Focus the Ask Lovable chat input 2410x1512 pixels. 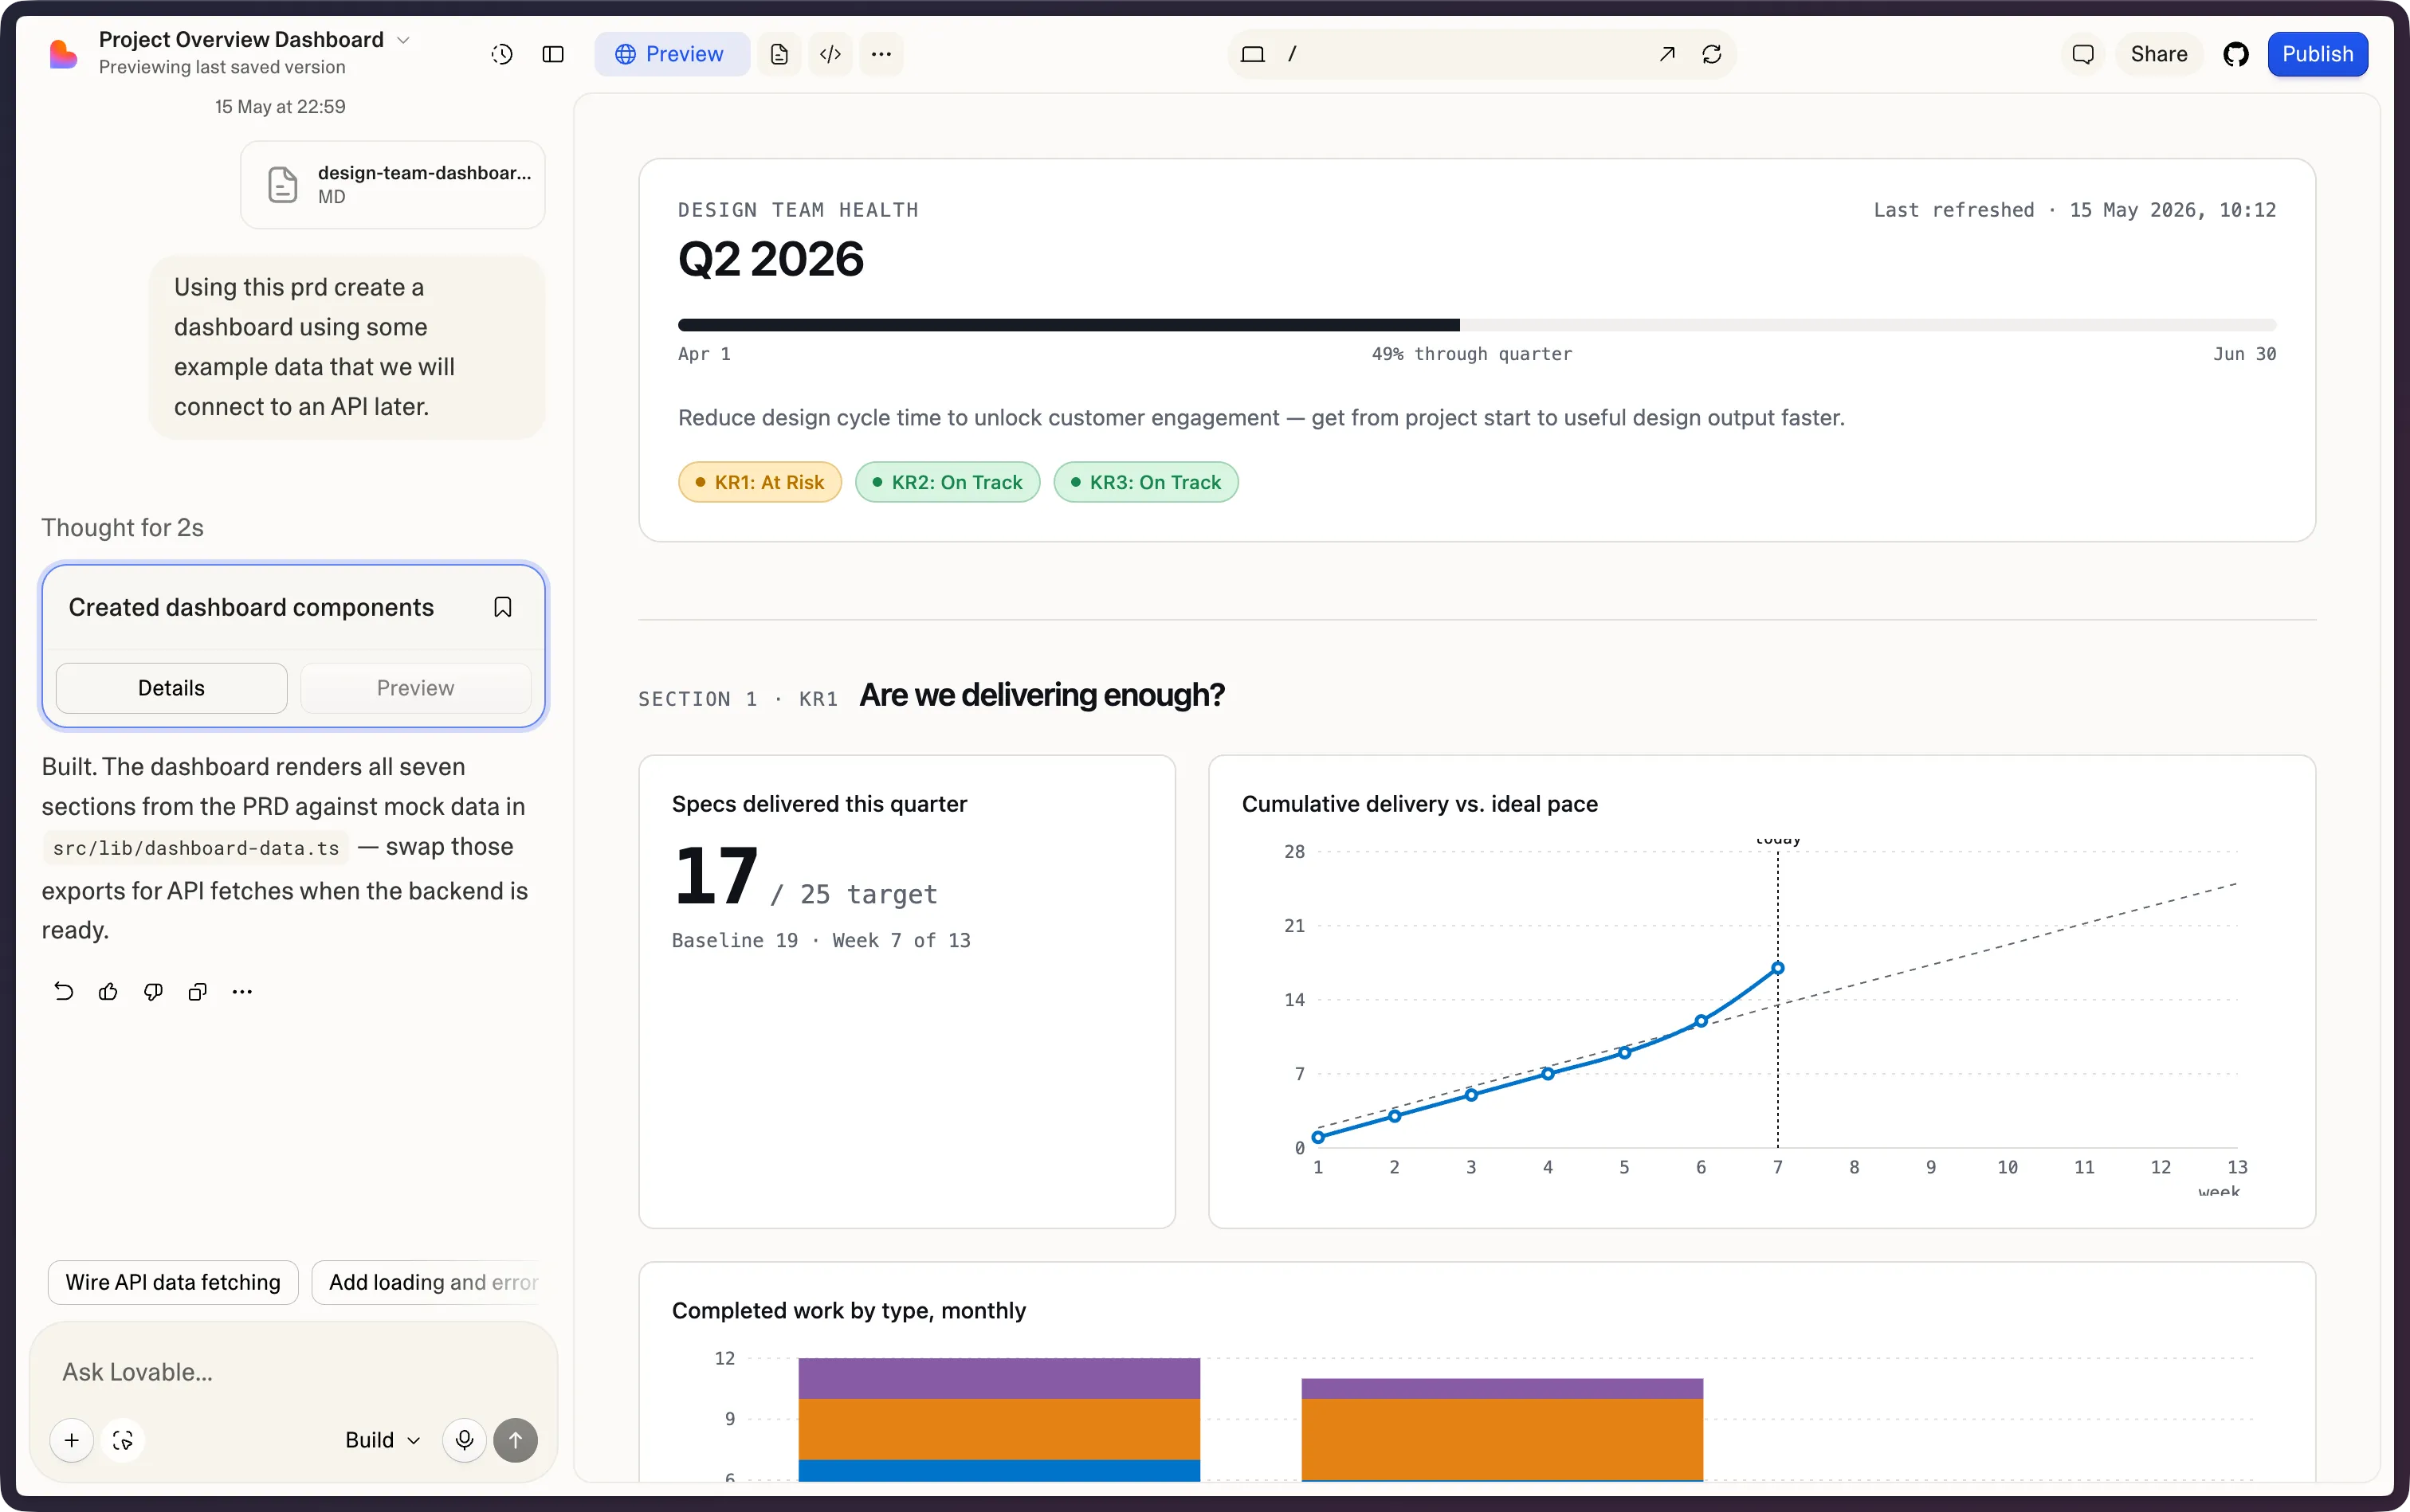(292, 1372)
